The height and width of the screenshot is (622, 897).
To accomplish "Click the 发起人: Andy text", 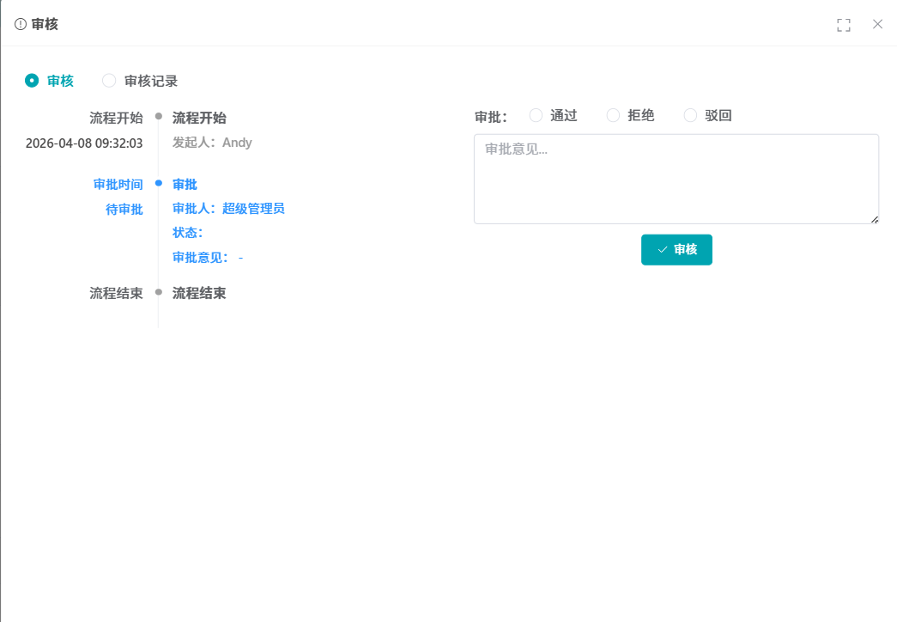I will pos(212,143).
